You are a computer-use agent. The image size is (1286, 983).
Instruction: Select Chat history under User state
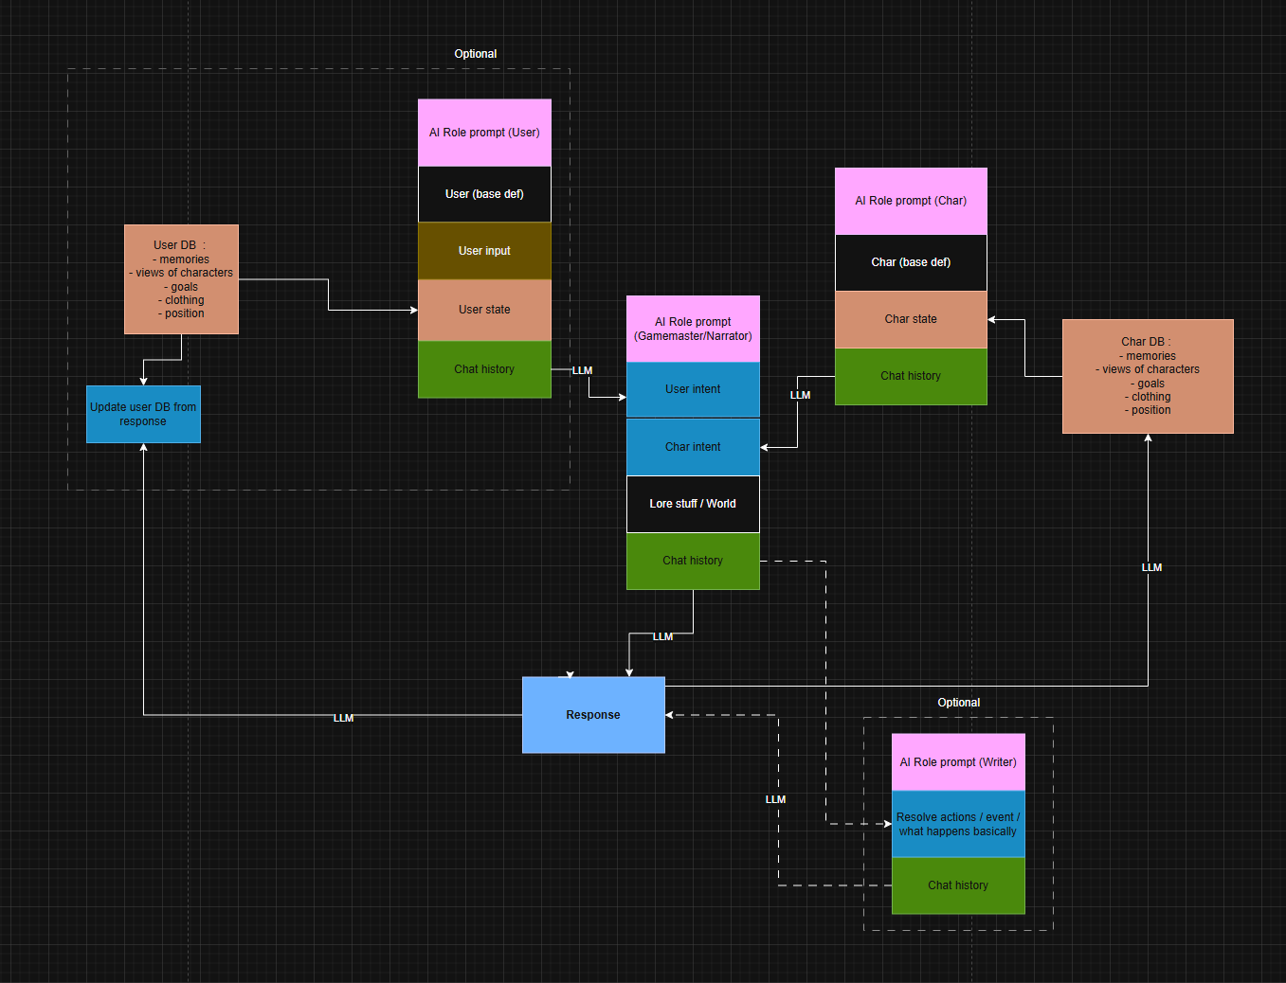484,369
